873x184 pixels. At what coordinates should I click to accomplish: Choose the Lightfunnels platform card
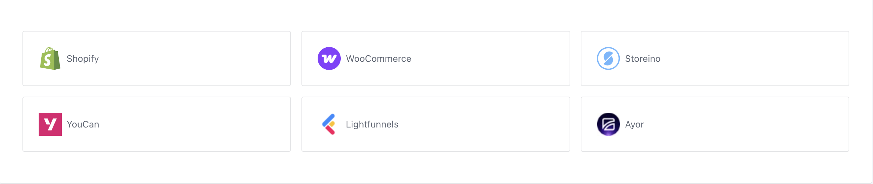tap(436, 124)
